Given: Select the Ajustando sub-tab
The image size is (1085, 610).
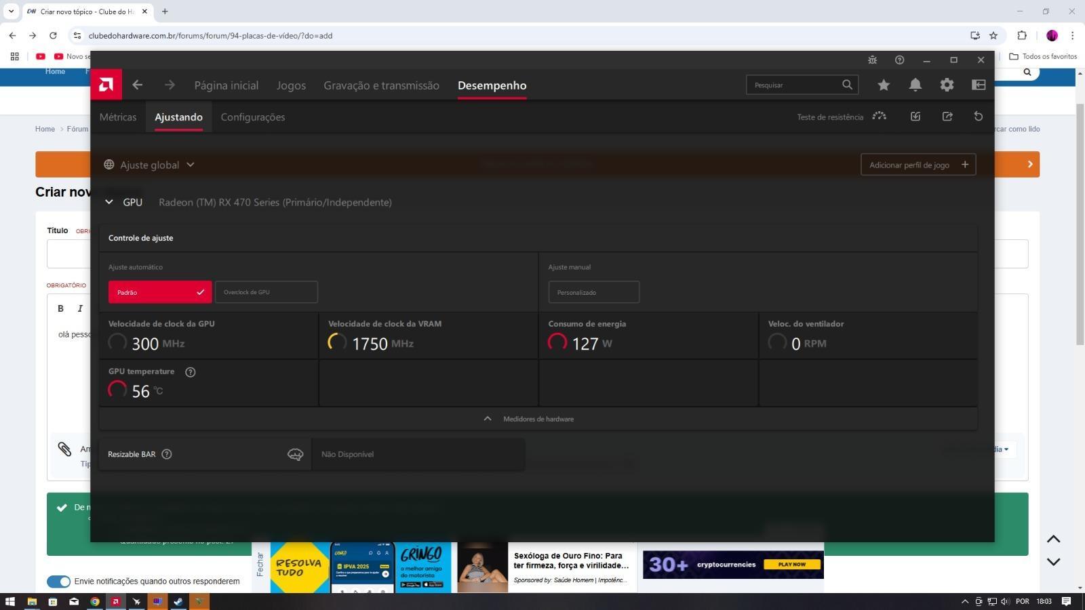Looking at the screenshot, I should pyautogui.click(x=178, y=117).
